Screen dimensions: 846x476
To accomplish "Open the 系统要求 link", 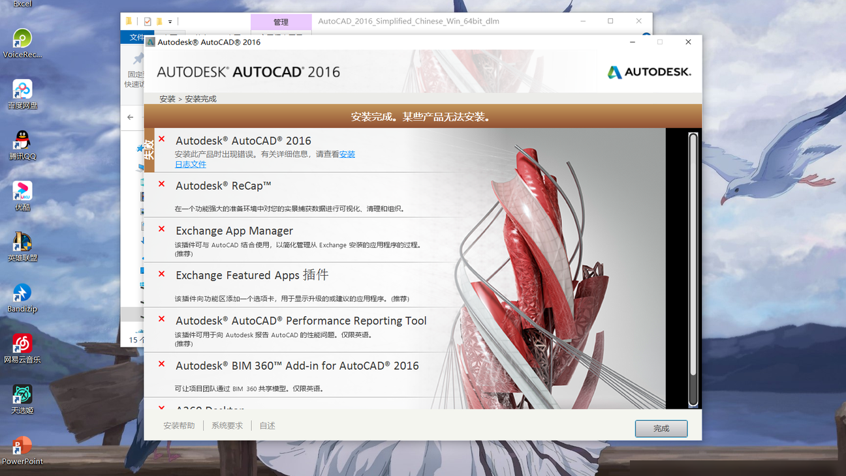I will (227, 426).
